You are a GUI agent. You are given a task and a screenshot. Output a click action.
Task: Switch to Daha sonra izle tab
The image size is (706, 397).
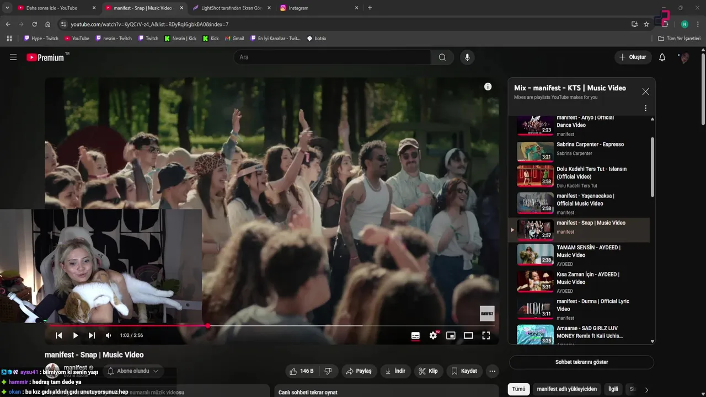click(x=56, y=8)
